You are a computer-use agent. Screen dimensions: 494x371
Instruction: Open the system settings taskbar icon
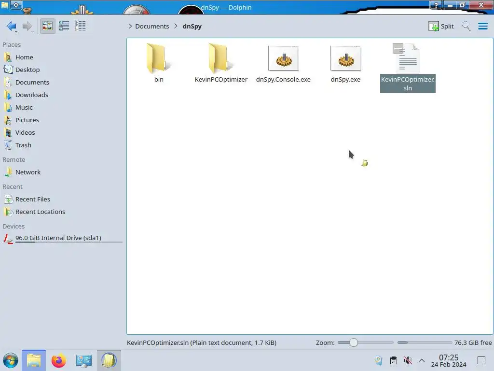[x=83, y=360]
